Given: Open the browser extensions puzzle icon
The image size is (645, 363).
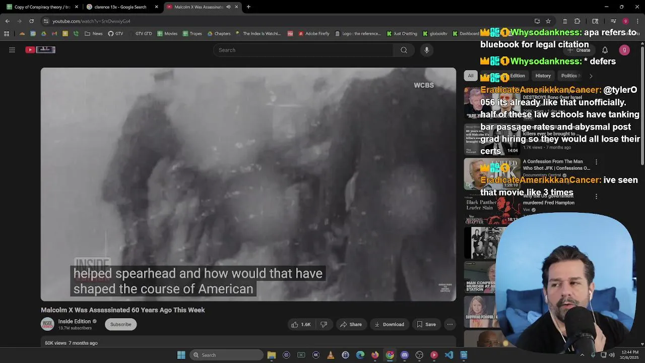Looking at the screenshot, I should pos(577,21).
